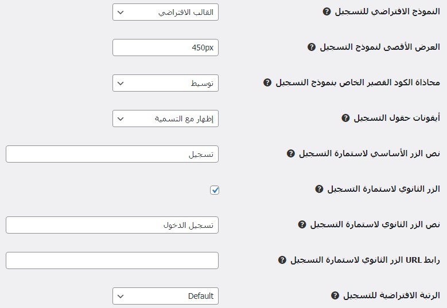Viewport: 447px width, 308px height.
Task: Click help icon beside رابط URL الزر الثانوي
Action: [x=282, y=260]
